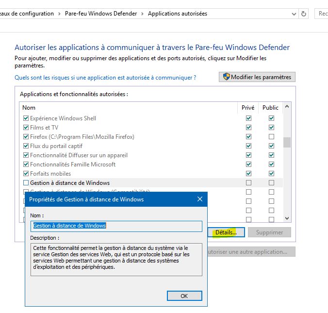
Task: Click the shield Modifier les paramètres button
Action: [x=257, y=77]
